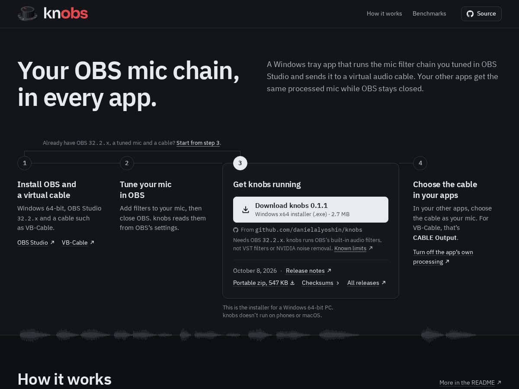Select highlighted step 3 circle marker
Screen dimensions: 519x389
[240, 163]
